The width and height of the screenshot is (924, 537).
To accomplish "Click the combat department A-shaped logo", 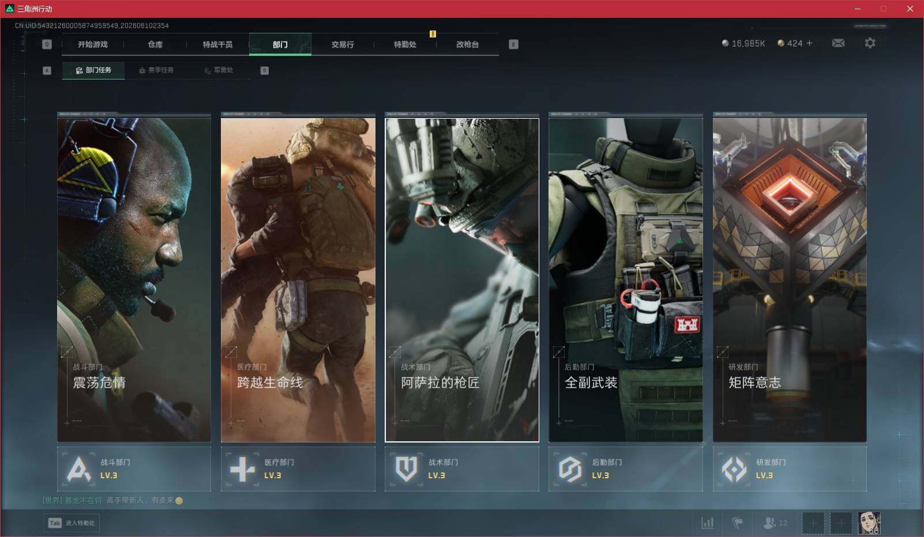I will click(78, 469).
